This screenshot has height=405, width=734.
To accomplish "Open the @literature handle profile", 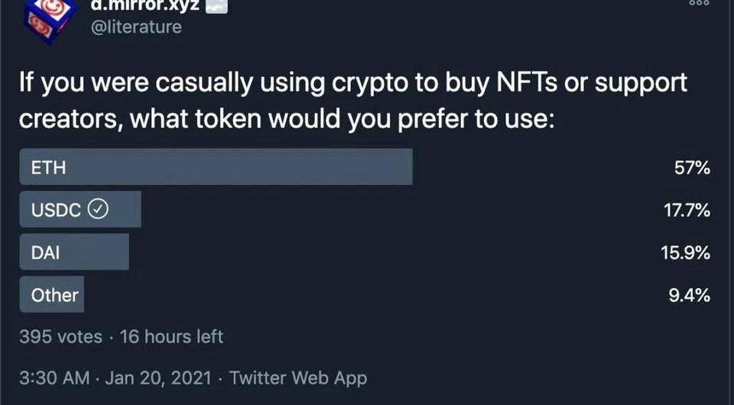I will (136, 27).
